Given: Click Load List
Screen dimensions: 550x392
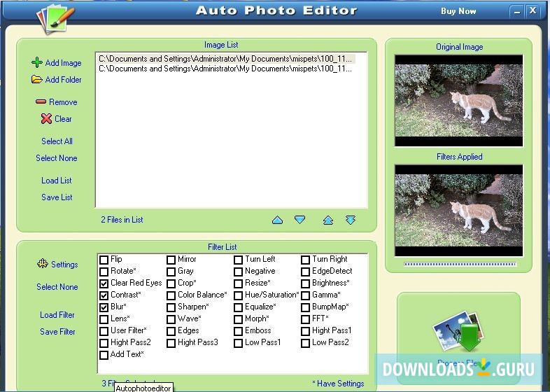Looking at the screenshot, I should coord(57,181).
